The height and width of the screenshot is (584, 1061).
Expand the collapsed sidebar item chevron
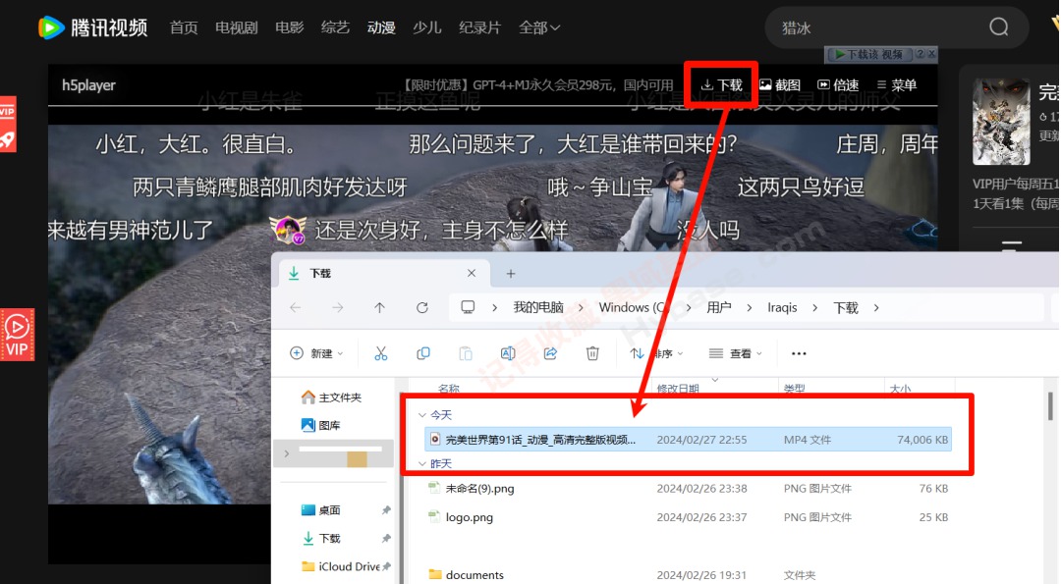pyautogui.click(x=287, y=453)
